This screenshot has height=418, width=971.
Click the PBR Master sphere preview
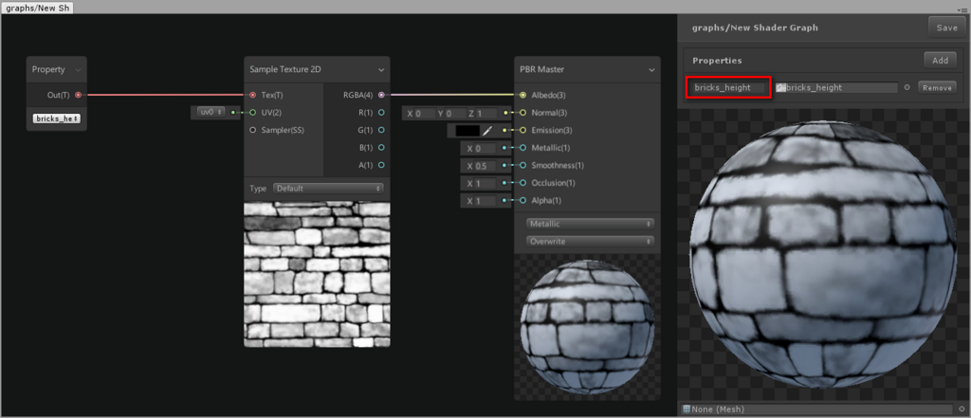(x=587, y=327)
